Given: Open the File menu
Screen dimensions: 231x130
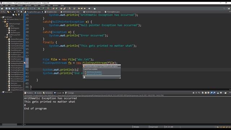Looking at the screenshot, I should [x=2, y=5].
